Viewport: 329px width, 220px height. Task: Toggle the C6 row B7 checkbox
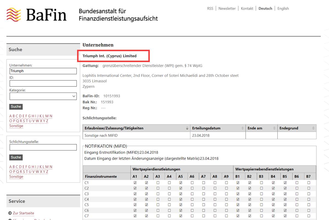tap(309, 210)
